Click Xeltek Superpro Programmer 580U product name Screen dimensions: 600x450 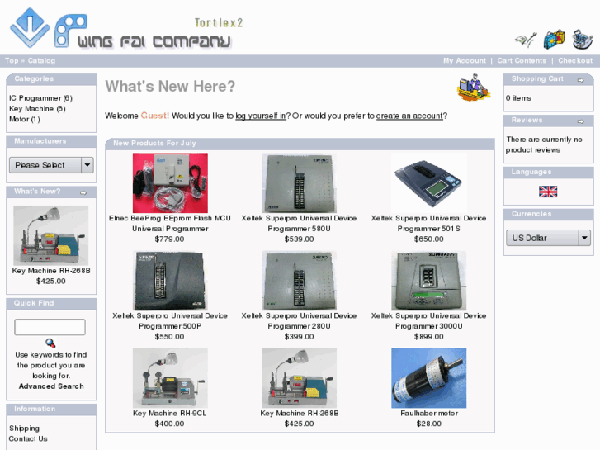pos(299,223)
